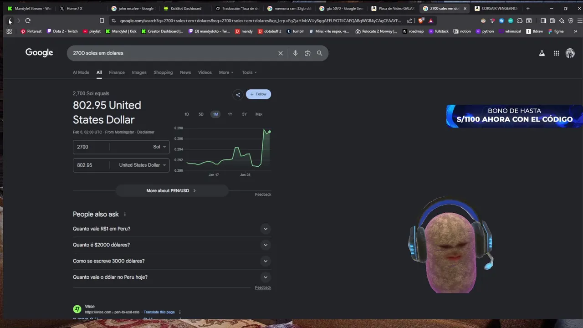Expand the More search filters menu
Viewport: 583px width, 328px height.
(x=226, y=72)
